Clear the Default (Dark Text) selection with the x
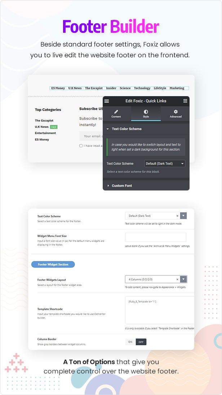 177,216
